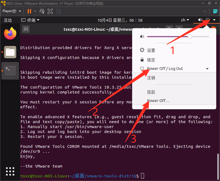Open the VMware notes panel icon
Image resolution: width=220 pixels, height=181 pixels.
point(215,11)
